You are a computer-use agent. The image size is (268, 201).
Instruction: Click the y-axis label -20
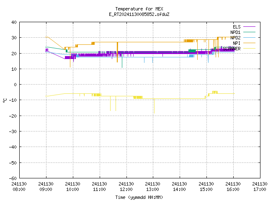tap(13, 116)
